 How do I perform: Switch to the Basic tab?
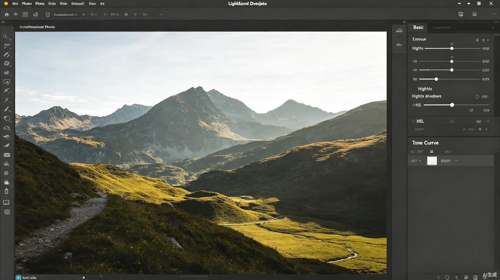tap(418, 27)
